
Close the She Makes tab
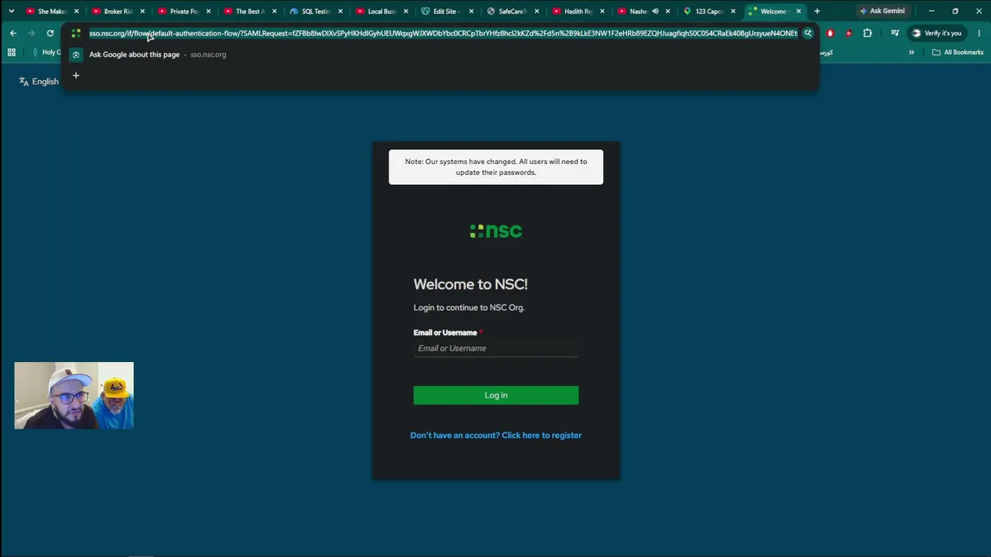(77, 12)
